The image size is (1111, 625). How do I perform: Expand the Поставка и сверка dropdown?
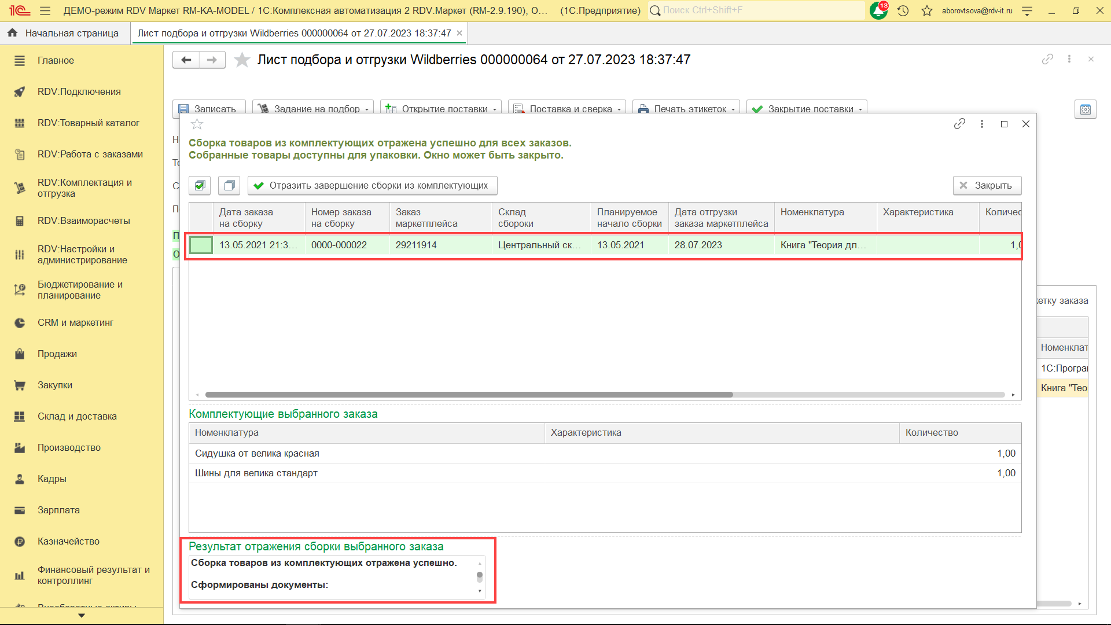(x=619, y=109)
